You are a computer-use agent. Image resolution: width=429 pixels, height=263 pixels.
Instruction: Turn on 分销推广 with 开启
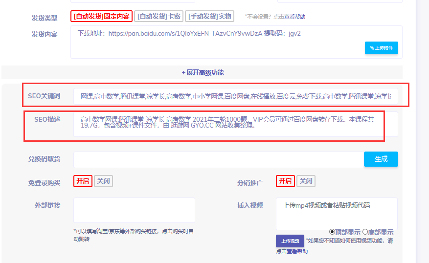coord(285,181)
